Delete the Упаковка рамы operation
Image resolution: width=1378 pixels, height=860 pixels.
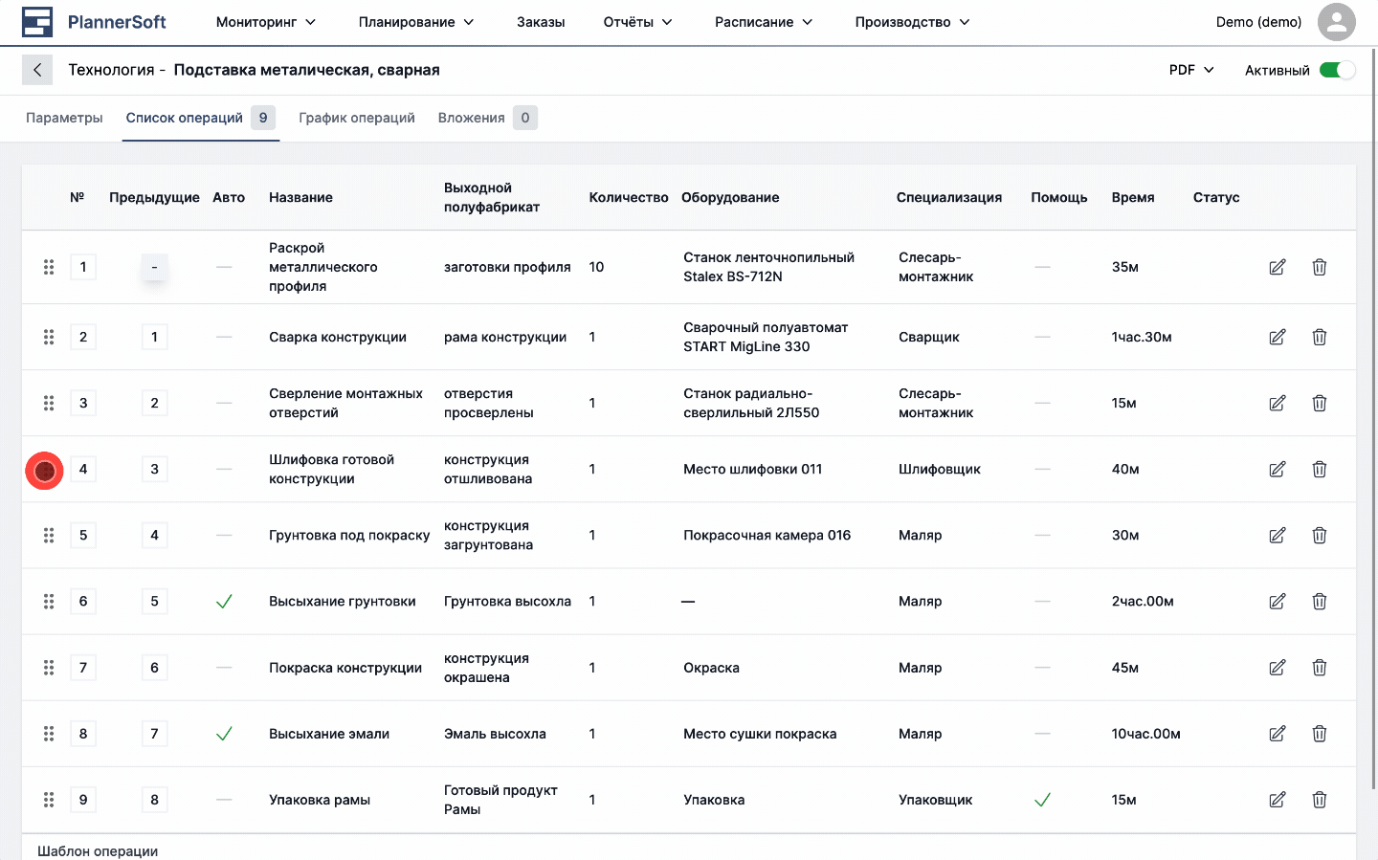tap(1319, 800)
